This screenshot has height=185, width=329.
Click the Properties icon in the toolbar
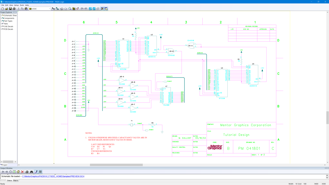(x=98, y=9)
